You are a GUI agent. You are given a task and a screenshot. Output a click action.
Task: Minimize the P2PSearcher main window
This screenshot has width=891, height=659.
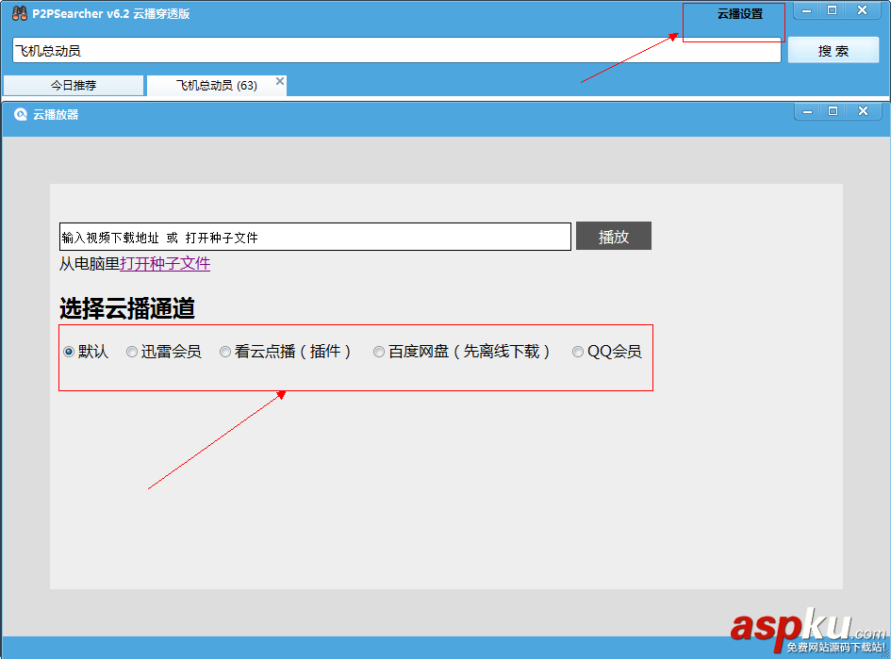pyautogui.click(x=806, y=10)
